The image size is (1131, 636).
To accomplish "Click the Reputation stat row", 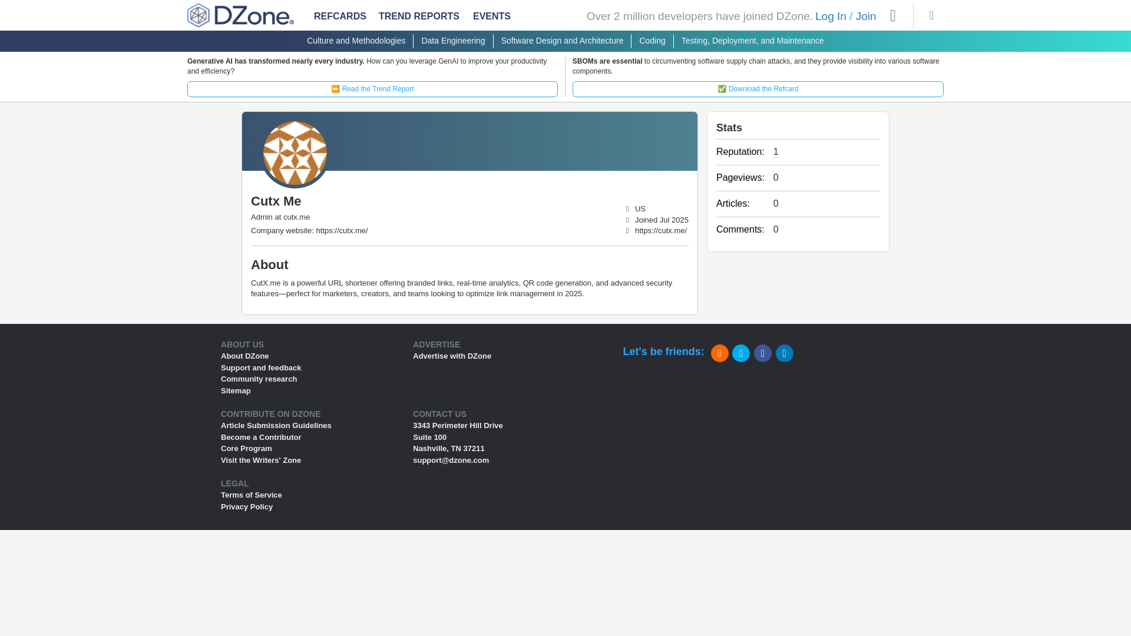I will tap(798, 152).
